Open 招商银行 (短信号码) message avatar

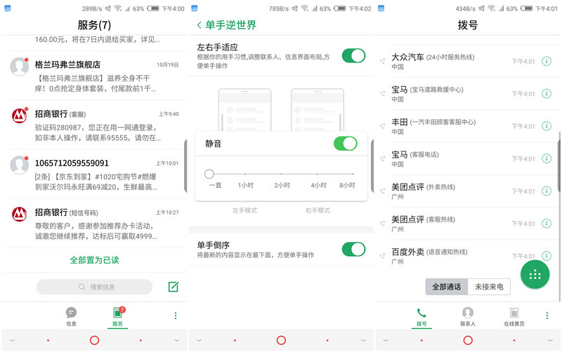pyautogui.click(x=20, y=215)
